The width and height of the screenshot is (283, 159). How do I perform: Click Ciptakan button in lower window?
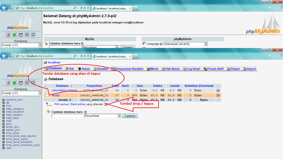click(130, 116)
